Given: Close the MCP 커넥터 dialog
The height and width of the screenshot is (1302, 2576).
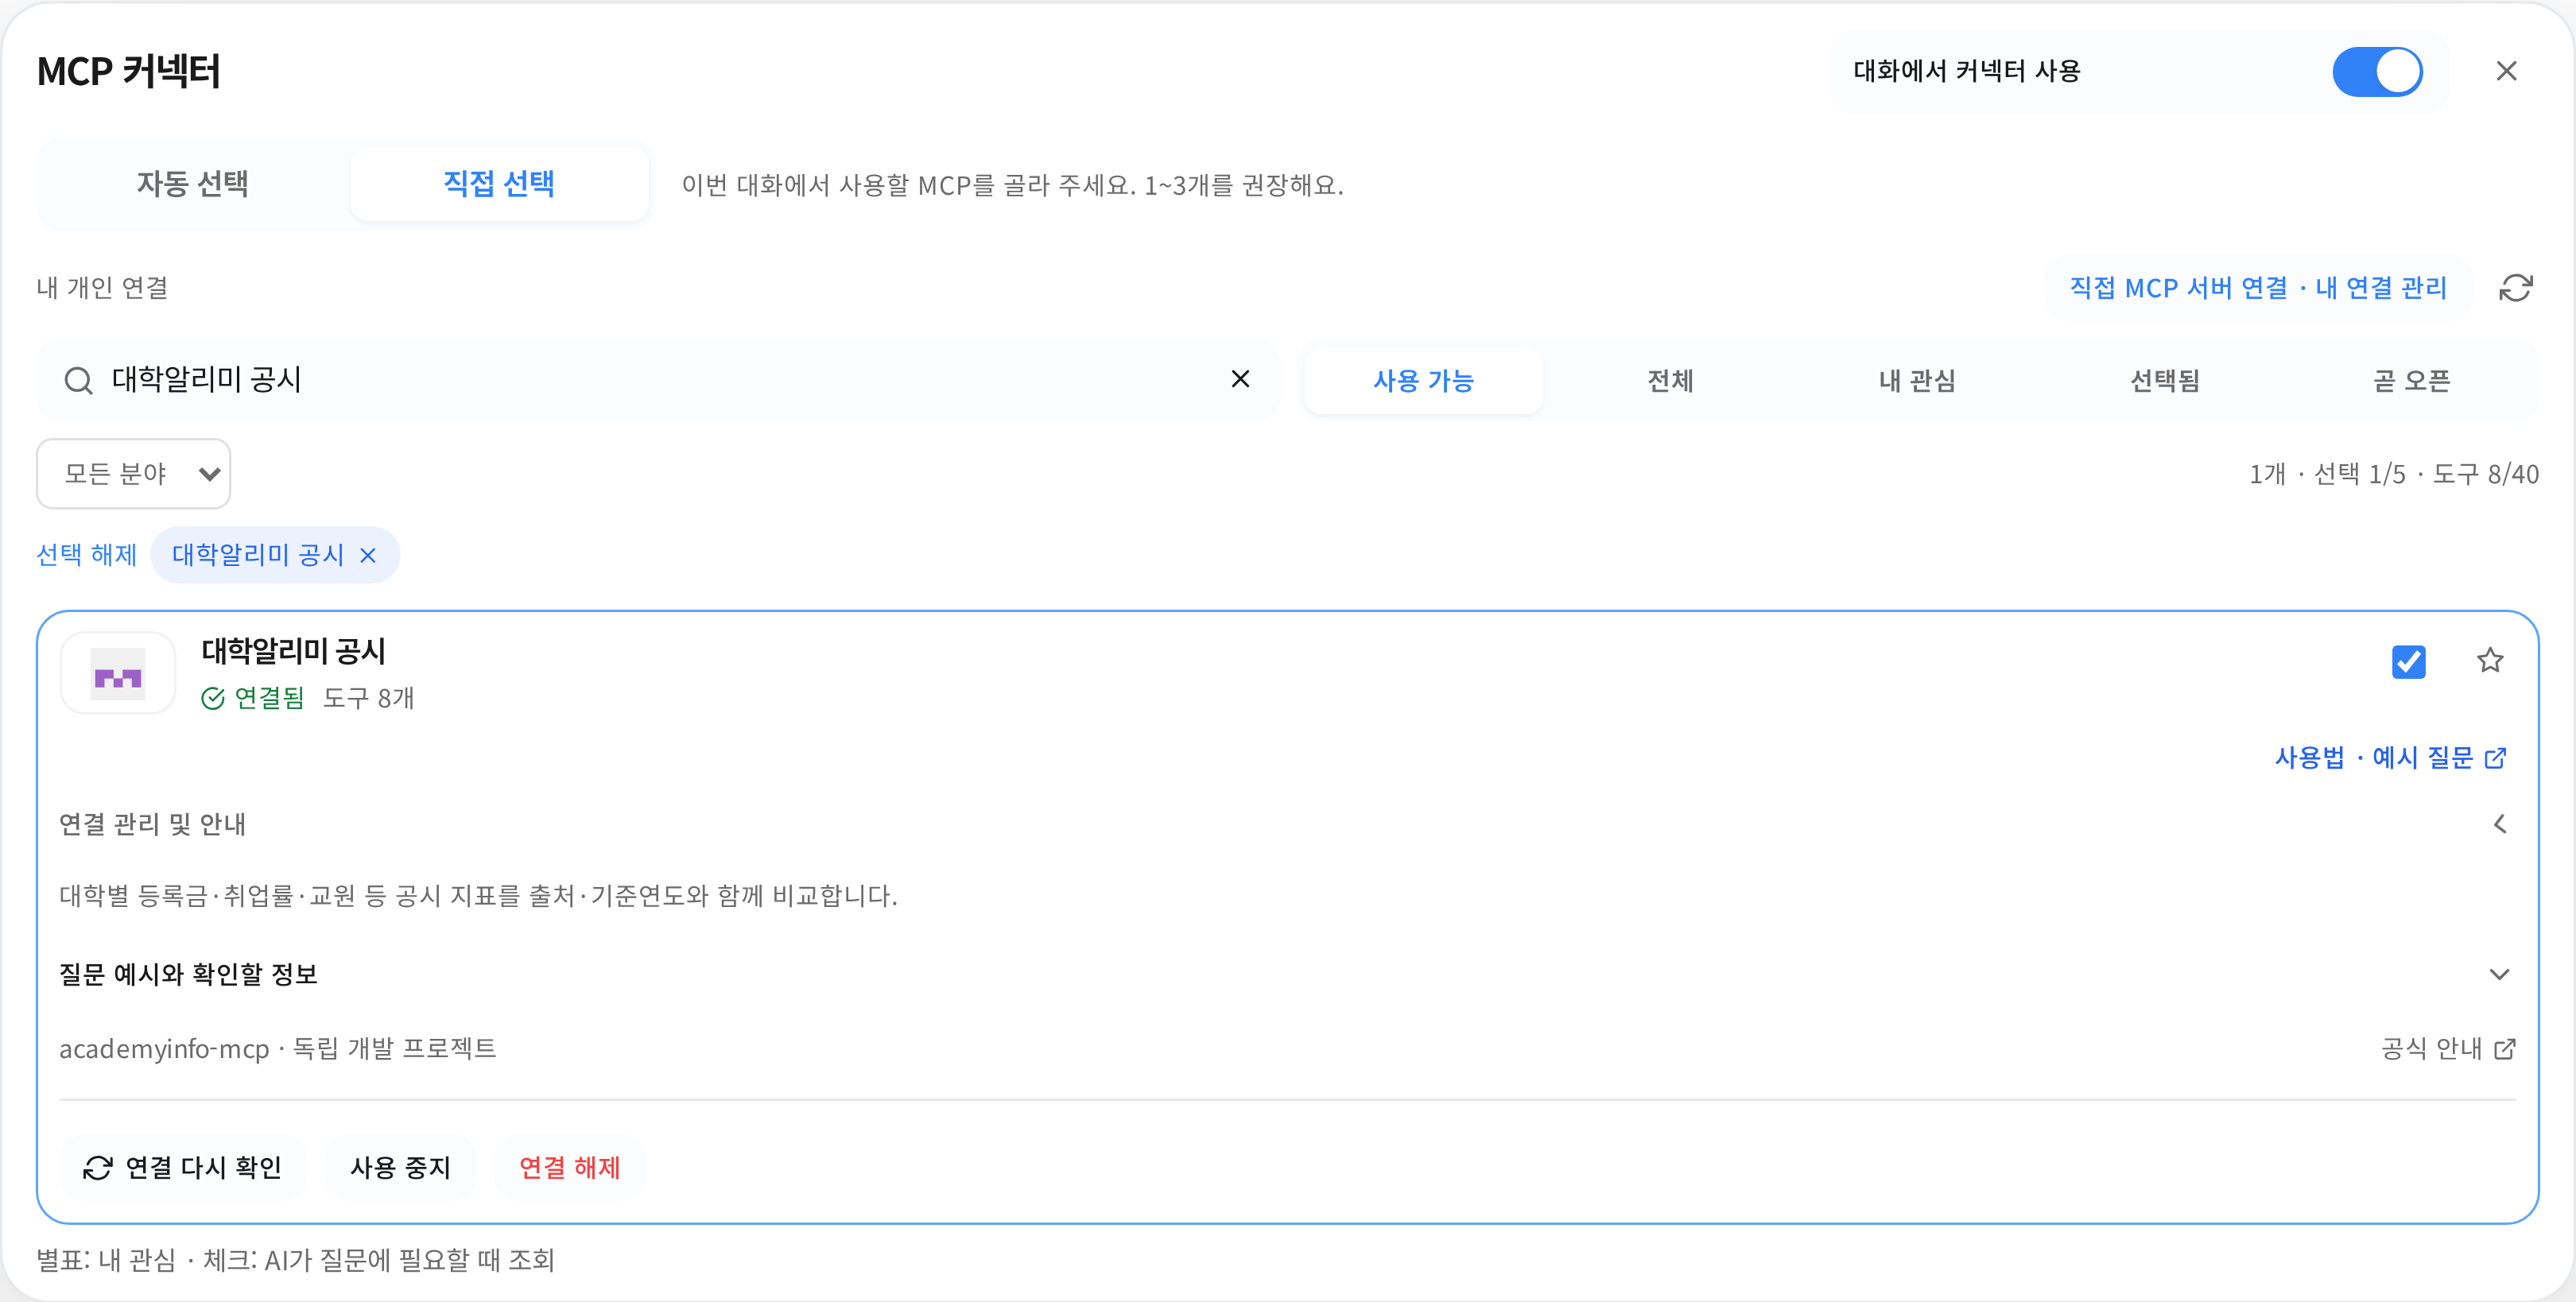Looking at the screenshot, I should click(2506, 71).
